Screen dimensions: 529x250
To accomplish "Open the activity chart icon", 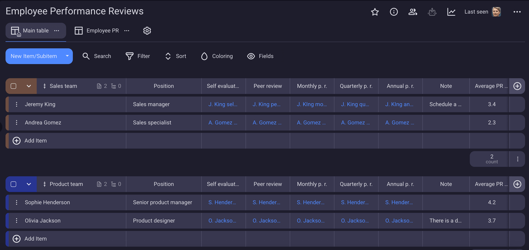I will pyautogui.click(x=451, y=12).
